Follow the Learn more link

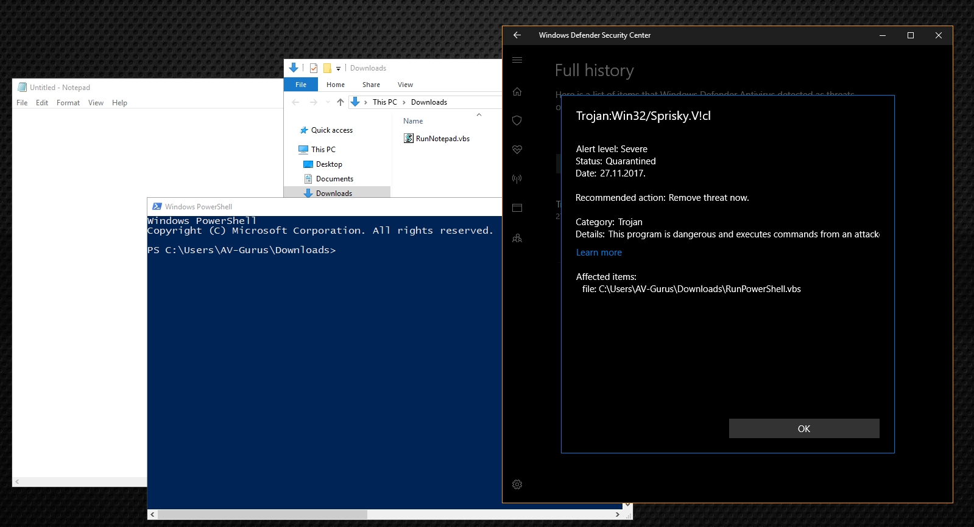tap(599, 253)
